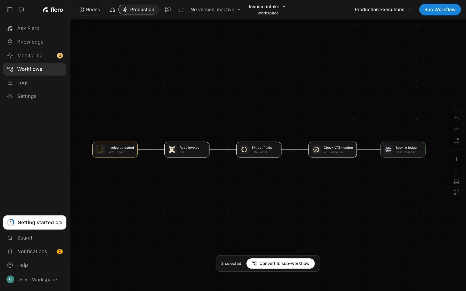The height and width of the screenshot is (291, 466).
Task: Open Getting started checklist
Action: click(x=35, y=222)
